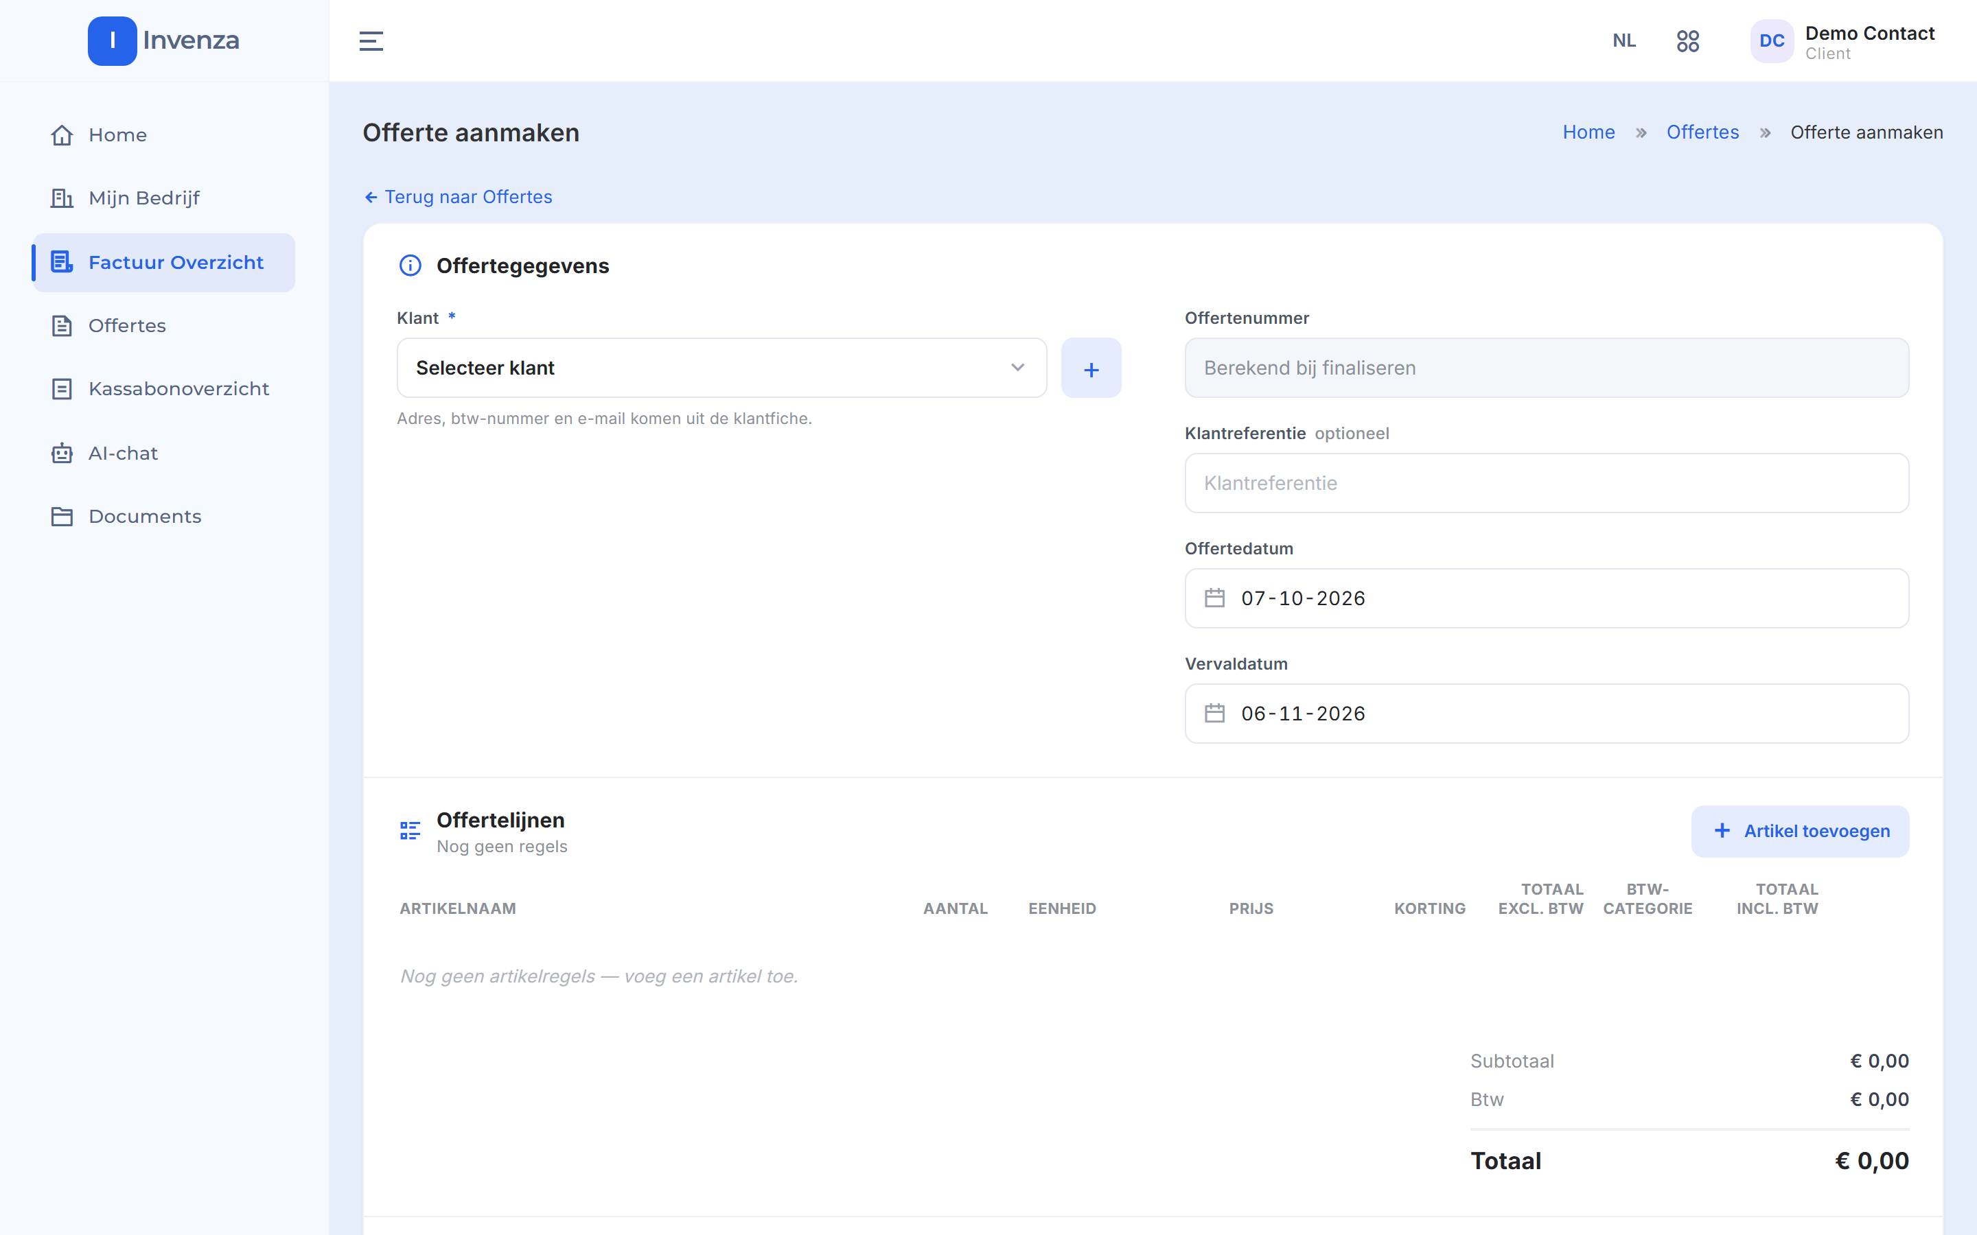This screenshot has width=1977, height=1235.
Task: Click the Offertelijnen list icon
Action: tap(410, 831)
